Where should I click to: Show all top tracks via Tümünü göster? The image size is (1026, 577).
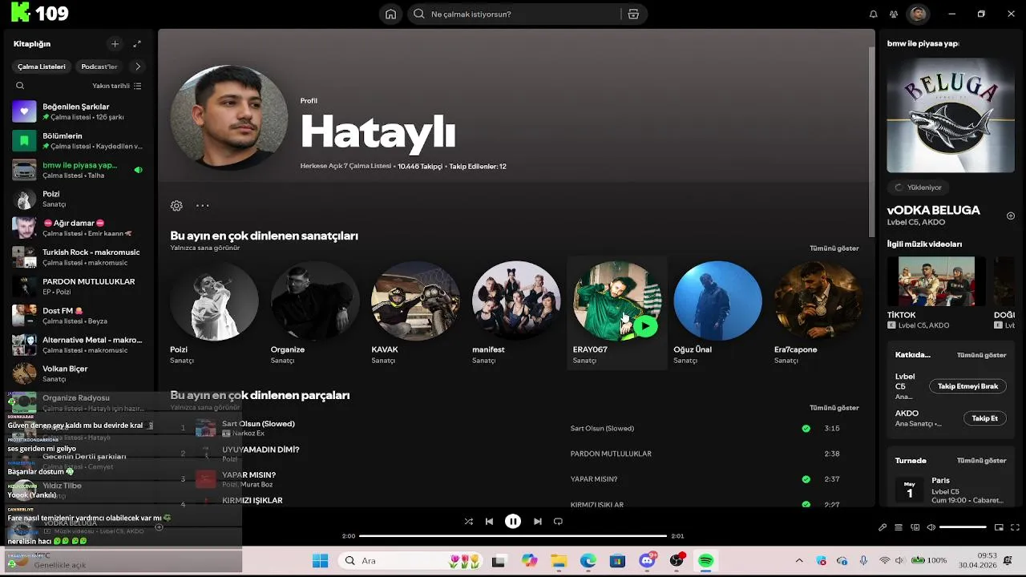click(834, 408)
